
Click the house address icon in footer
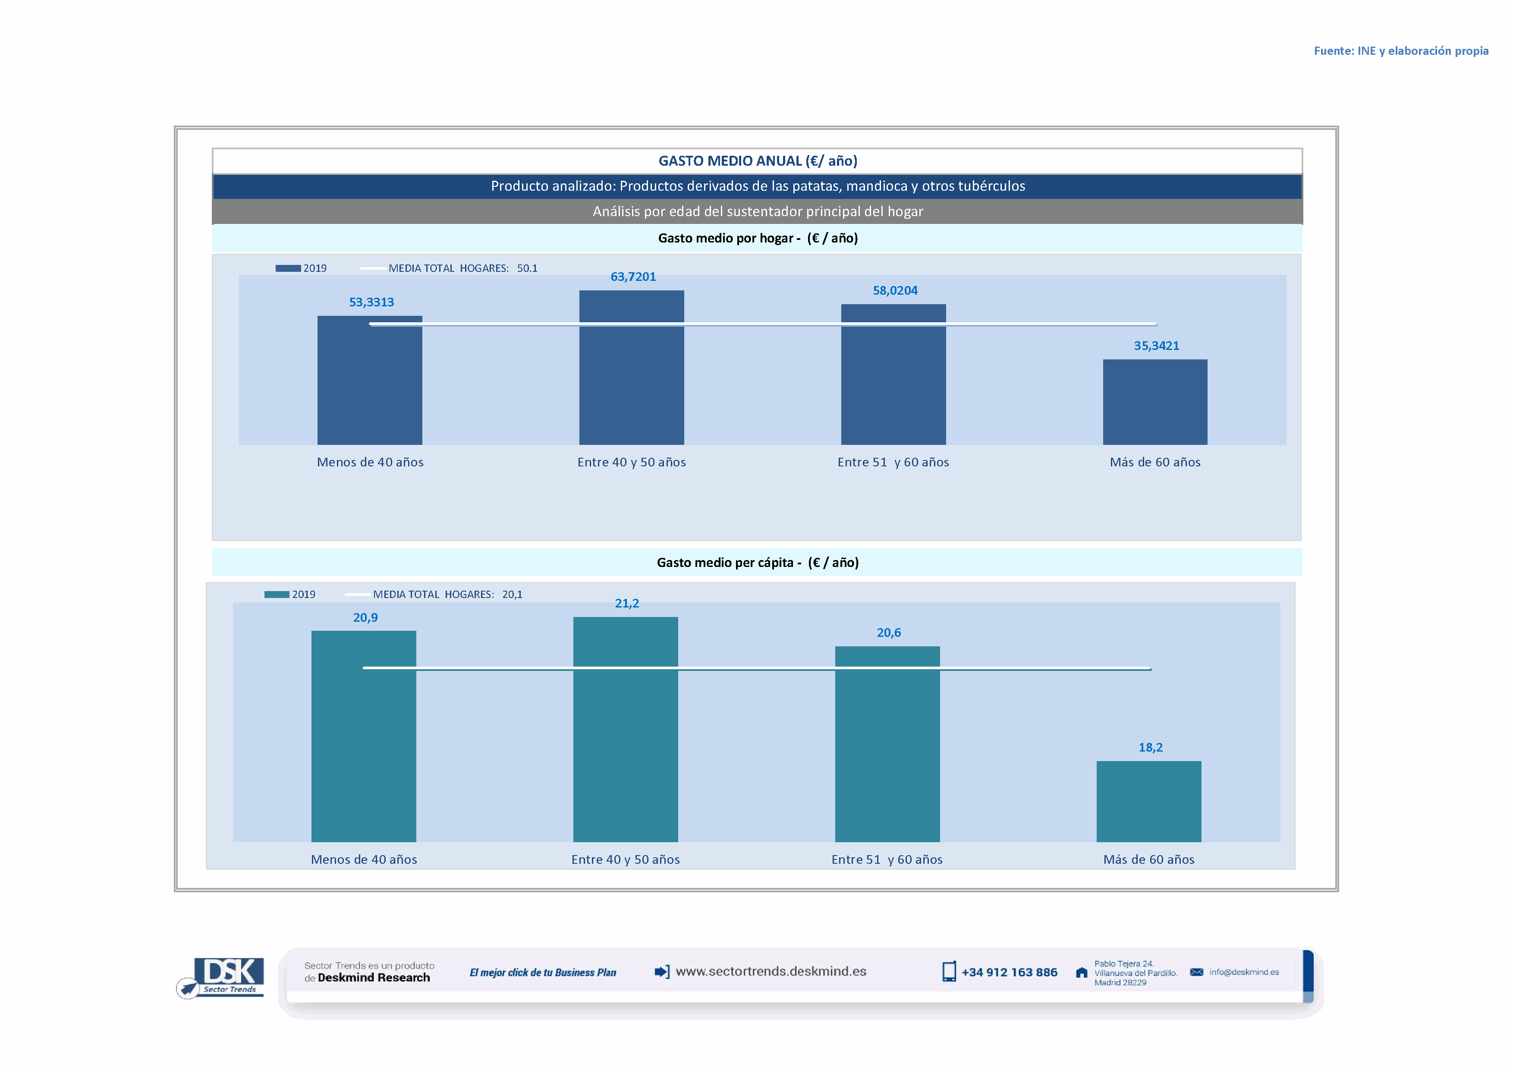[x=1082, y=972]
